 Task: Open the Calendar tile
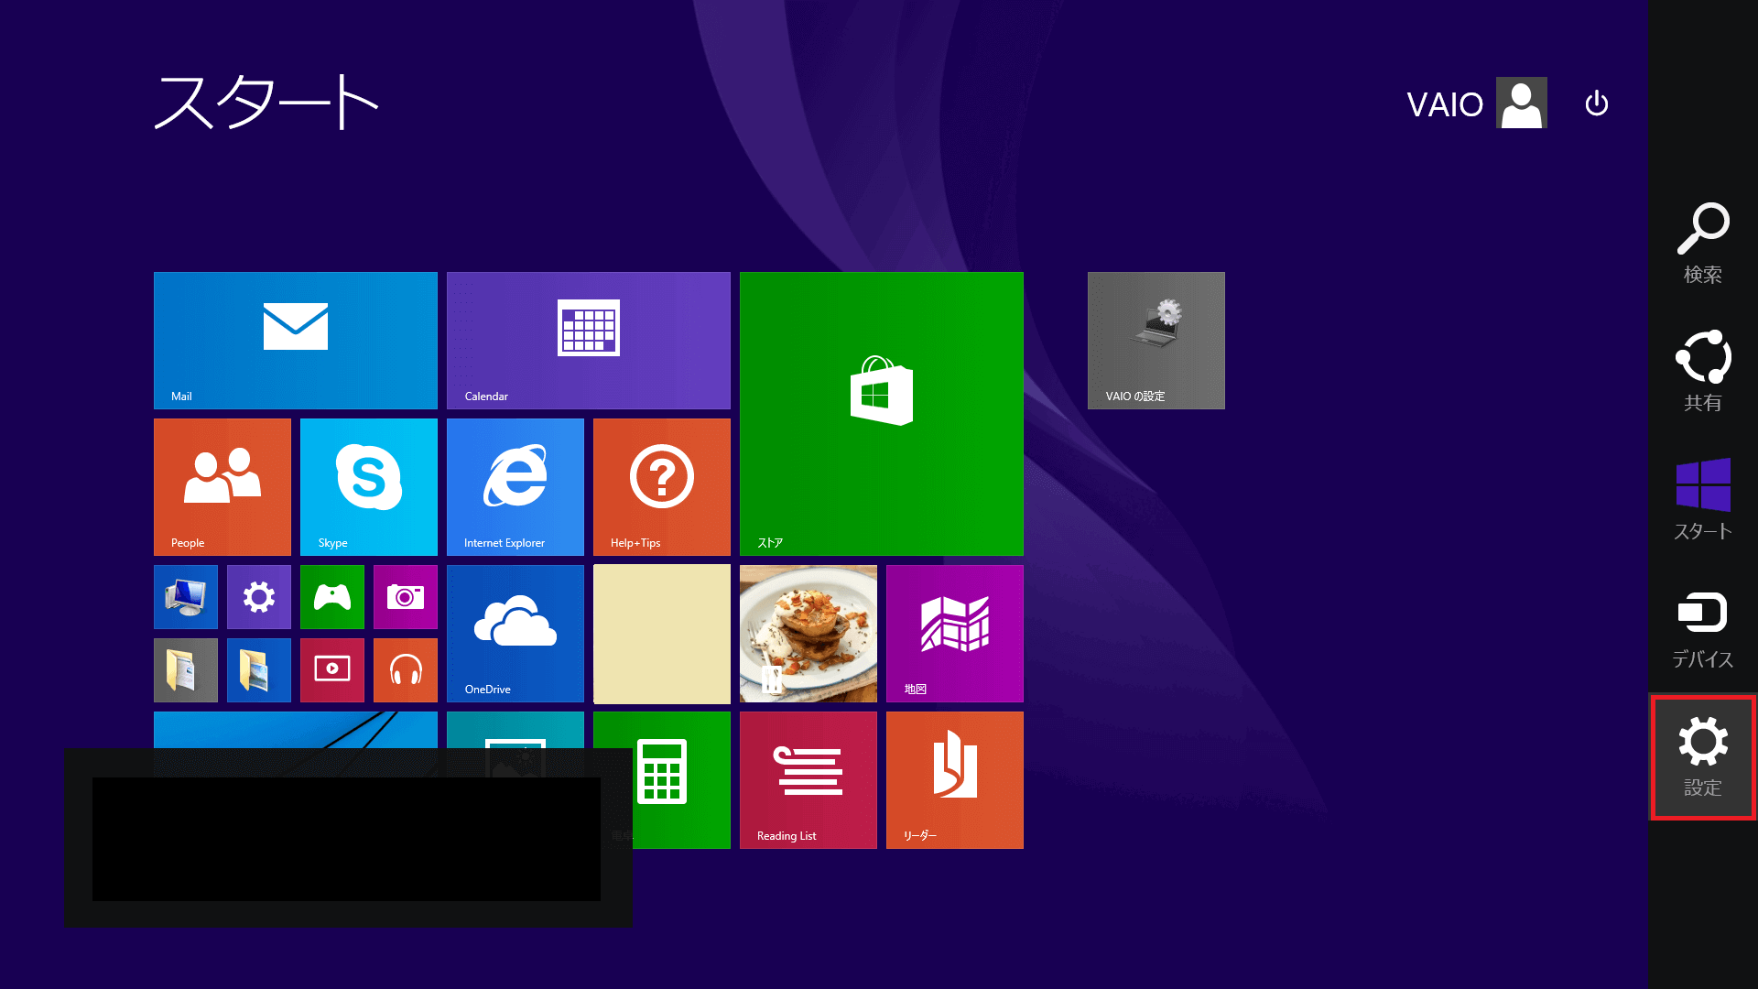click(x=589, y=341)
